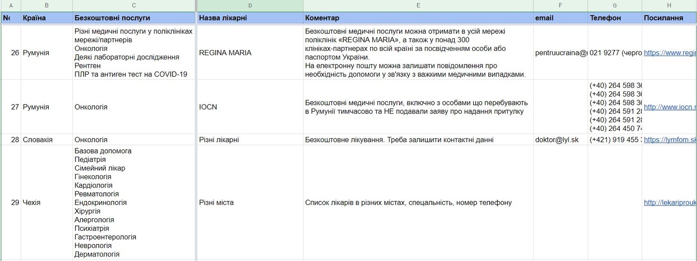This screenshot has height=261, width=697.
Task: Open the lymfom.sk link
Action: (670, 140)
